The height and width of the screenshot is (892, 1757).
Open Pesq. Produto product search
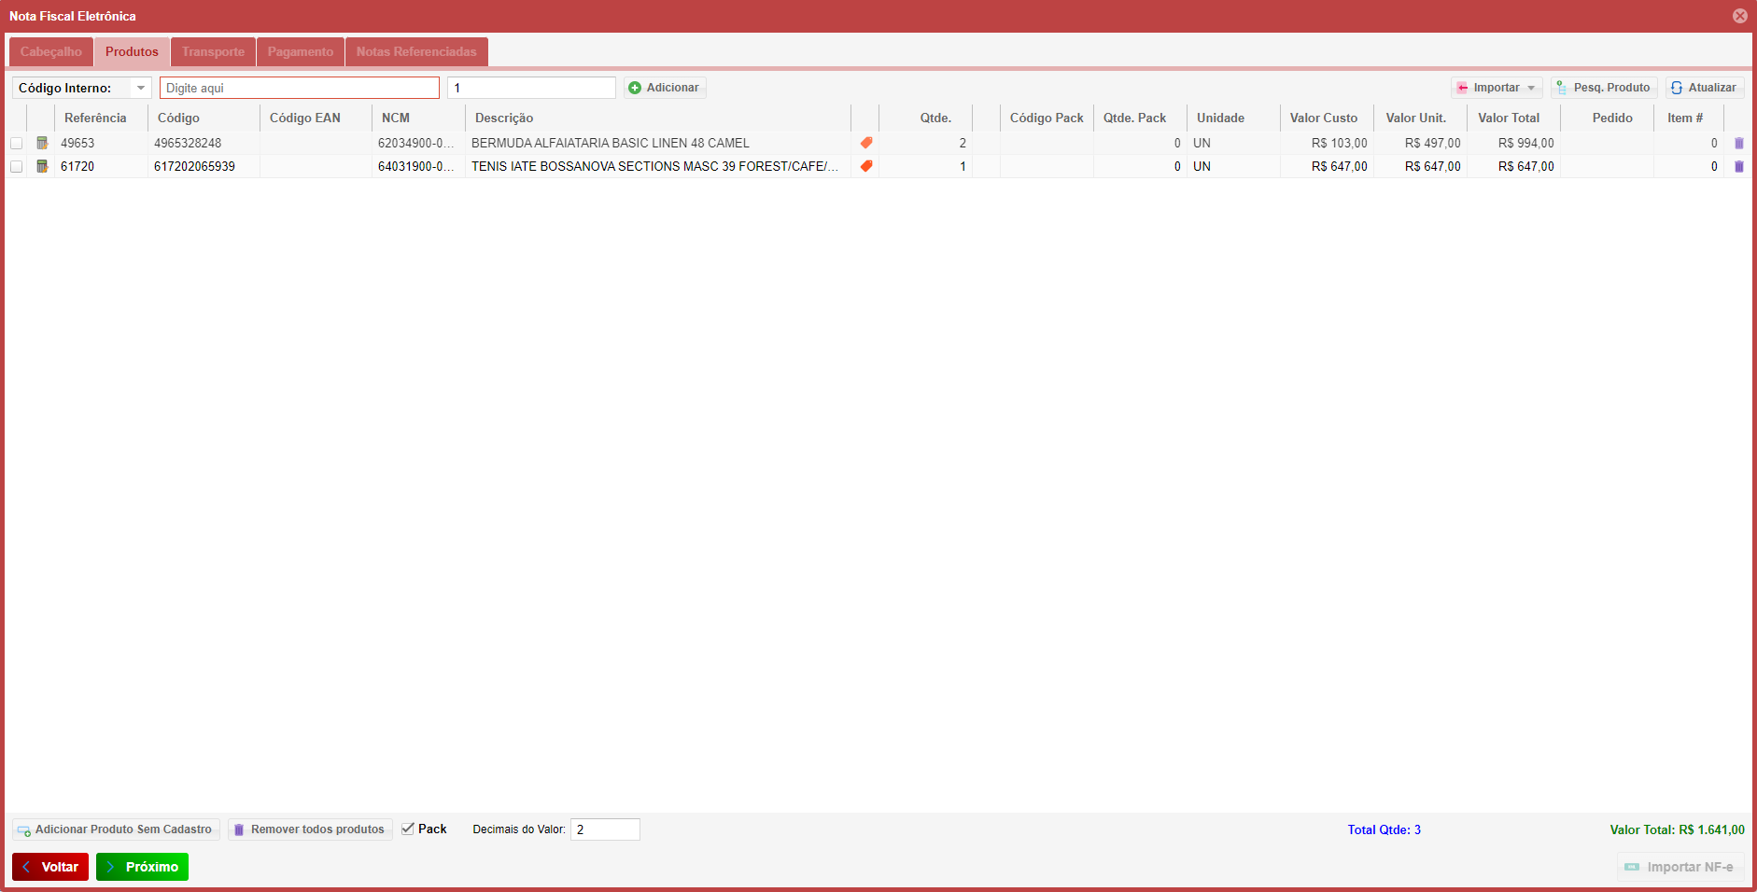click(1603, 88)
